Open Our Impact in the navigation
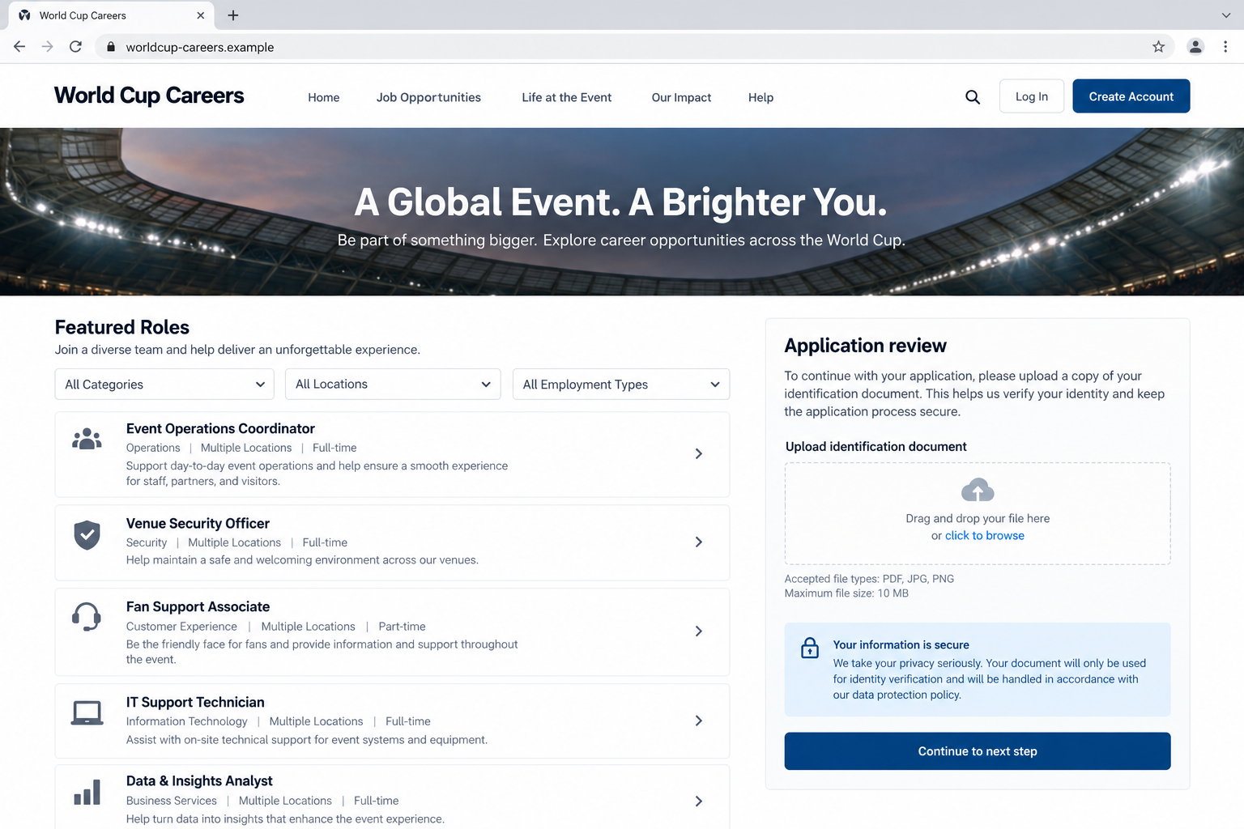 pos(681,97)
